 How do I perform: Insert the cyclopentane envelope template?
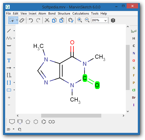[12, 122]
